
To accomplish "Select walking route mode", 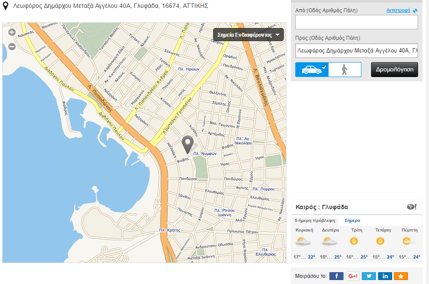I will (x=345, y=70).
